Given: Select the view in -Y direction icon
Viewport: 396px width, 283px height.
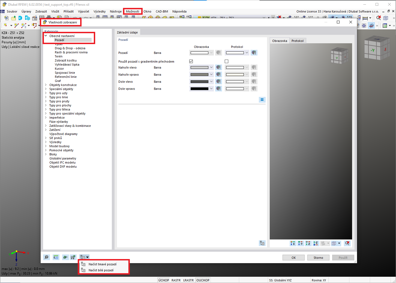Looking at the screenshot, I should click(300, 243).
